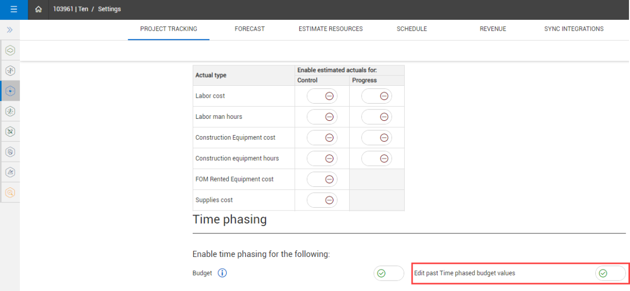The image size is (630, 291).
Task: Click the orange magnifier sidebar icon
Action: pyautogui.click(x=10, y=192)
